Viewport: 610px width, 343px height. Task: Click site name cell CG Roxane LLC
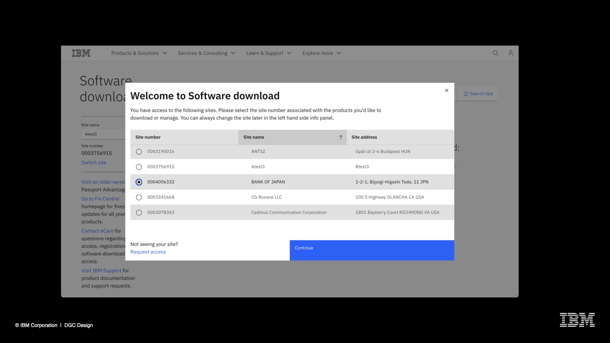[x=267, y=197]
